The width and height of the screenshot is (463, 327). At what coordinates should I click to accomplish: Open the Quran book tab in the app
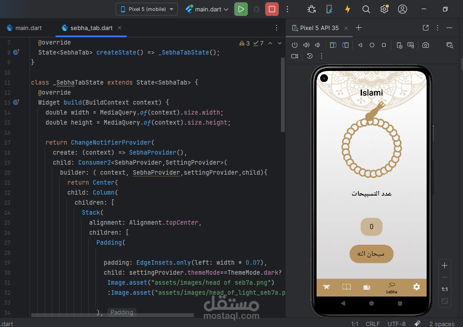point(347,287)
